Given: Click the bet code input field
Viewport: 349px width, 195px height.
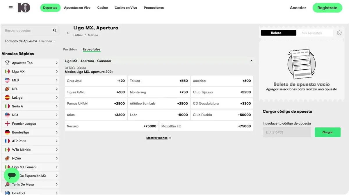Looking at the screenshot, I should pos(287,132).
